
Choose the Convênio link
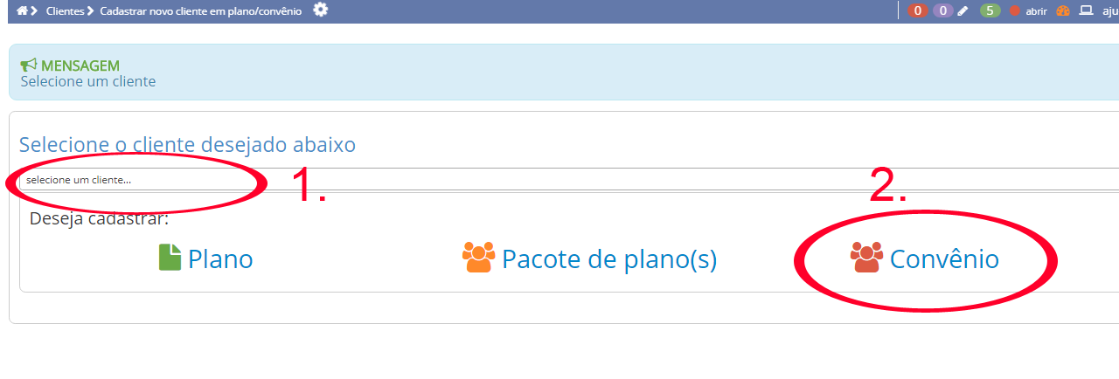(944, 259)
